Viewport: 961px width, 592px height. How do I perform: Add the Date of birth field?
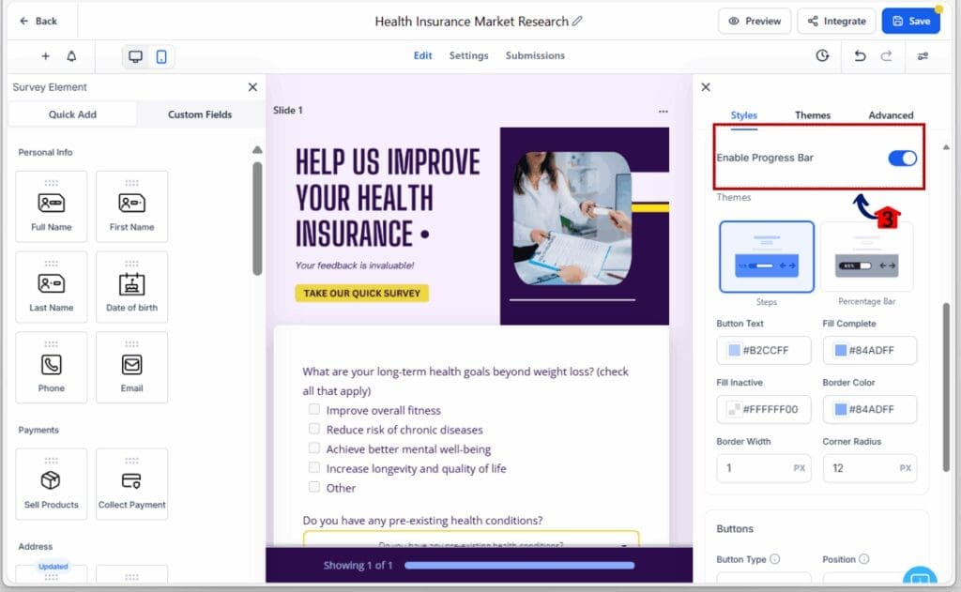131,287
